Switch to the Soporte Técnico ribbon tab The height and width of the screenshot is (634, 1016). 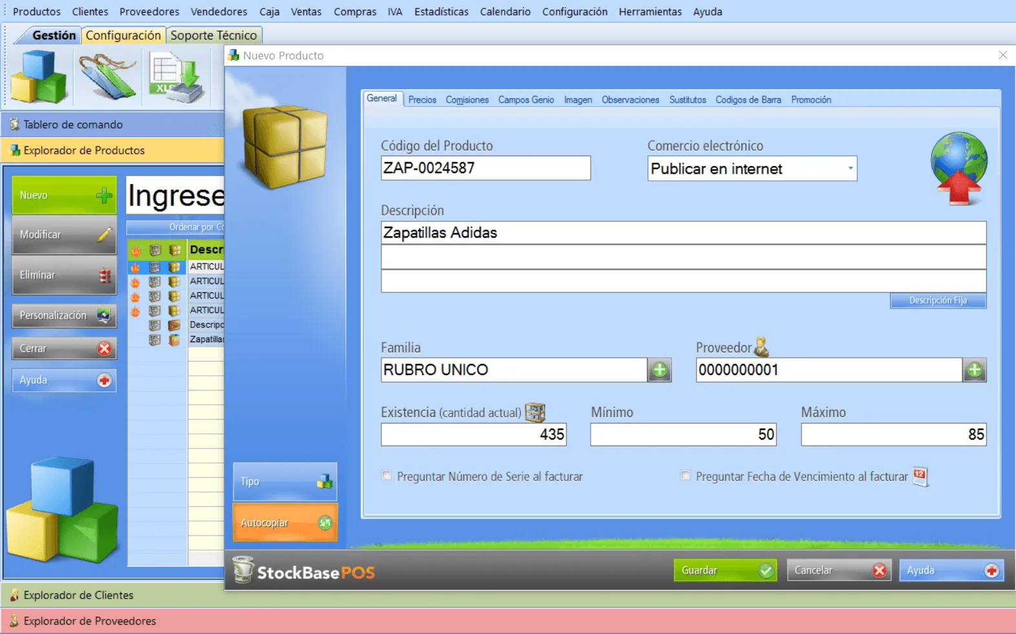pyautogui.click(x=214, y=36)
